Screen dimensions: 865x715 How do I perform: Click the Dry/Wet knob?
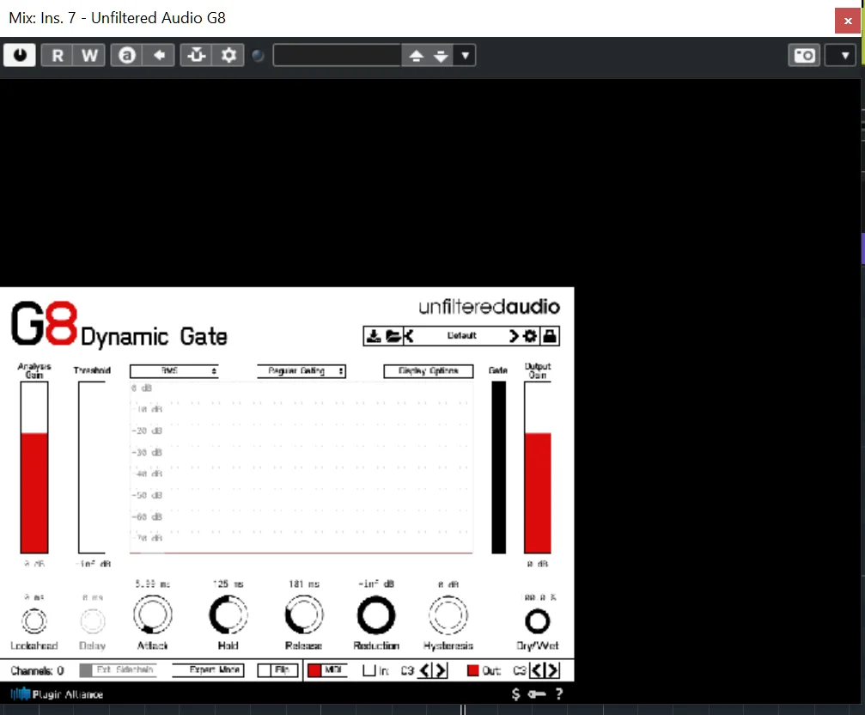click(x=538, y=621)
